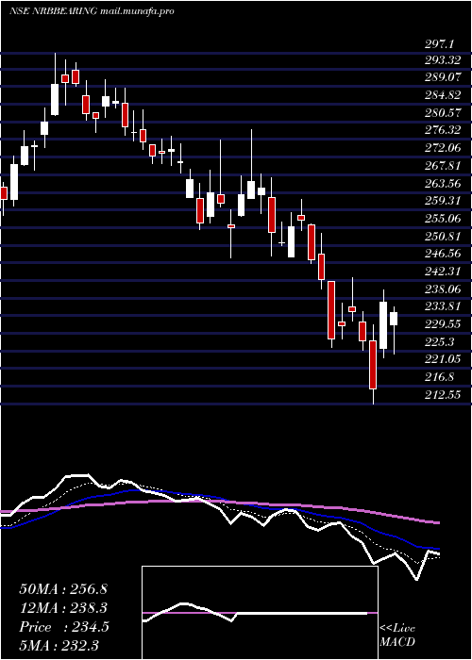
Task: Click the 255.06 price axis label
Action: [x=442, y=219]
